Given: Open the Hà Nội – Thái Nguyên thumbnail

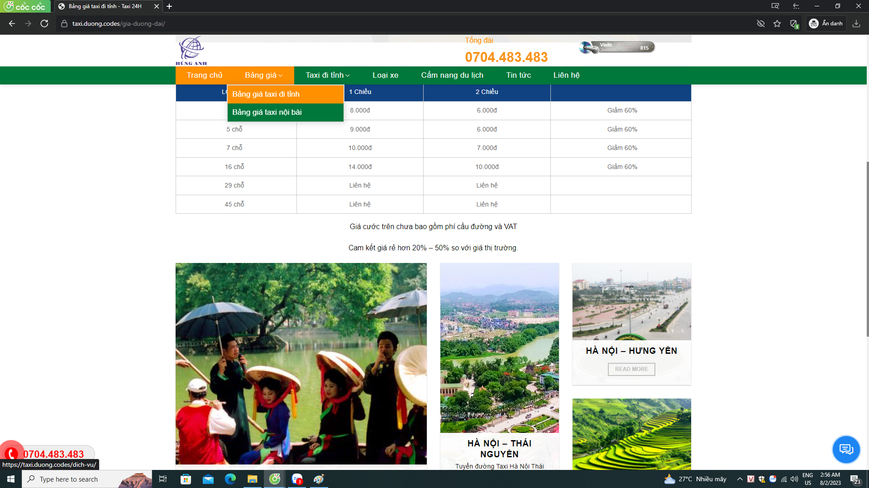Looking at the screenshot, I should (499, 348).
